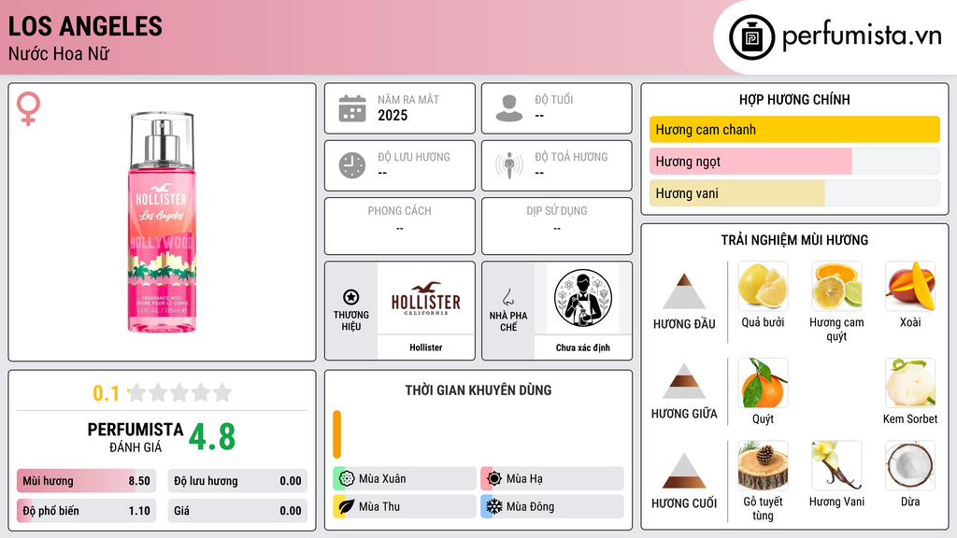957x538 pixels.
Task: Click the pink female gender symbol icon
Action: [x=28, y=108]
